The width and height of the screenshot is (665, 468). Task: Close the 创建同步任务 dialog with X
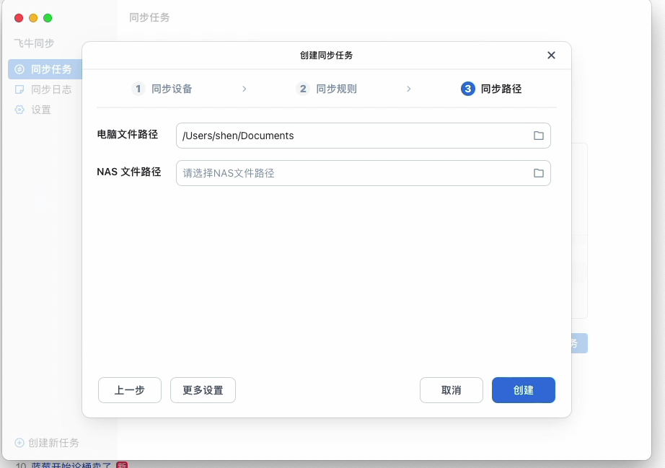coord(551,55)
